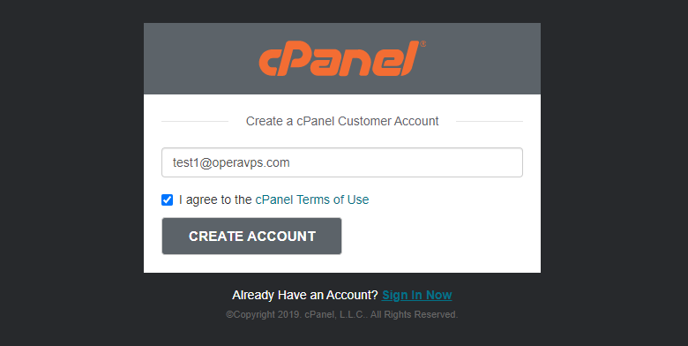Image resolution: width=688 pixels, height=346 pixels.
Task: Click the dark page background outside the form
Action: 71,176
